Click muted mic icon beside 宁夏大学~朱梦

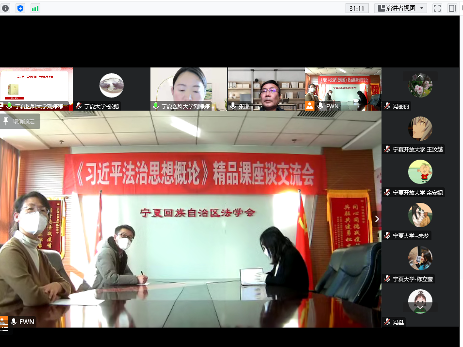(x=387, y=236)
